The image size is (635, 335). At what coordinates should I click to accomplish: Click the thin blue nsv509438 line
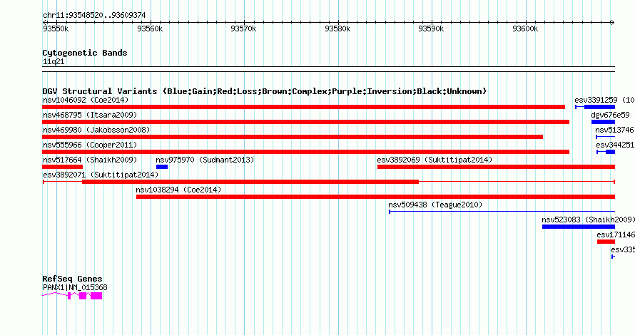(502, 212)
